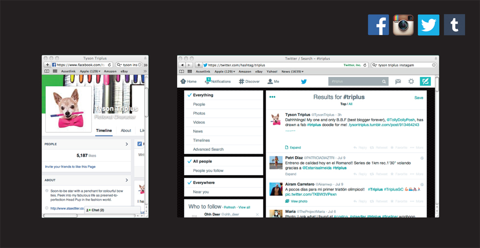Click the Tumblr logo icon
This screenshot has width=480, height=248.
[454, 25]
